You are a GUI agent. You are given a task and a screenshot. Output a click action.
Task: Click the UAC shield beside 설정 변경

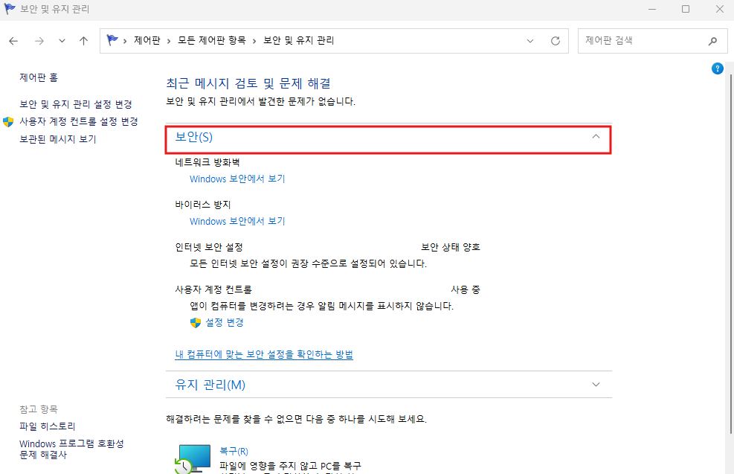pyautogui.click(x=194, y=322)
